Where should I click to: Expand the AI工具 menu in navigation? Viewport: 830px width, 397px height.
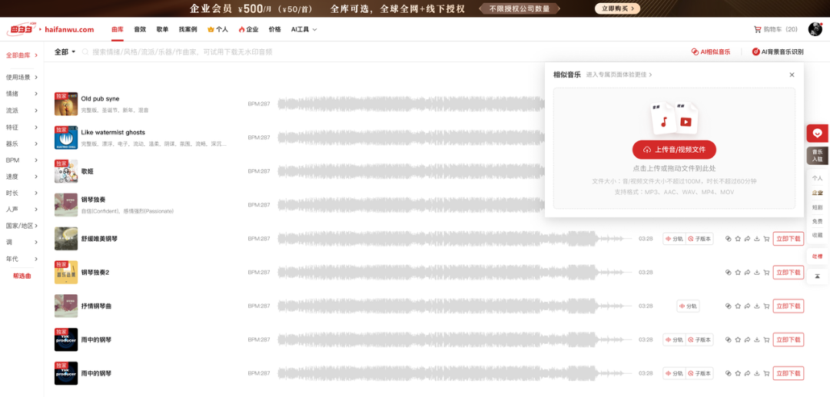pyautogui.click(x=304, y=29)
